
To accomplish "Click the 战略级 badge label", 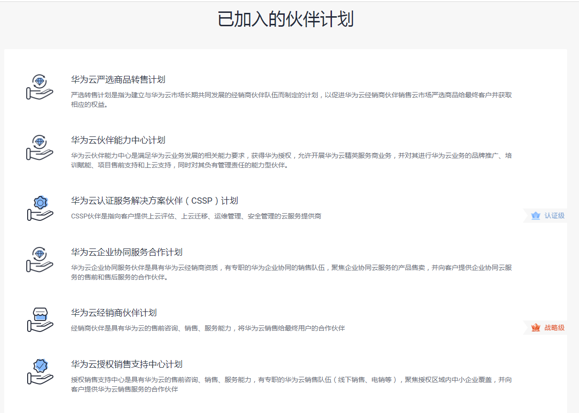I will click(x=554, y=328).
